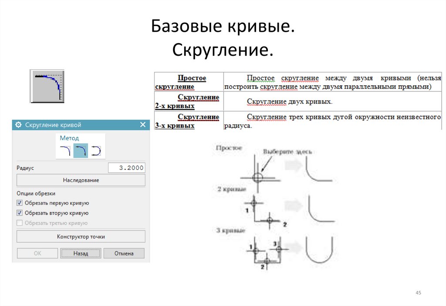This screenshot has height=306, width=446.
Task: Close the Скругление кривой dialog
Action: pyautogui.click(x=143, y=124)
